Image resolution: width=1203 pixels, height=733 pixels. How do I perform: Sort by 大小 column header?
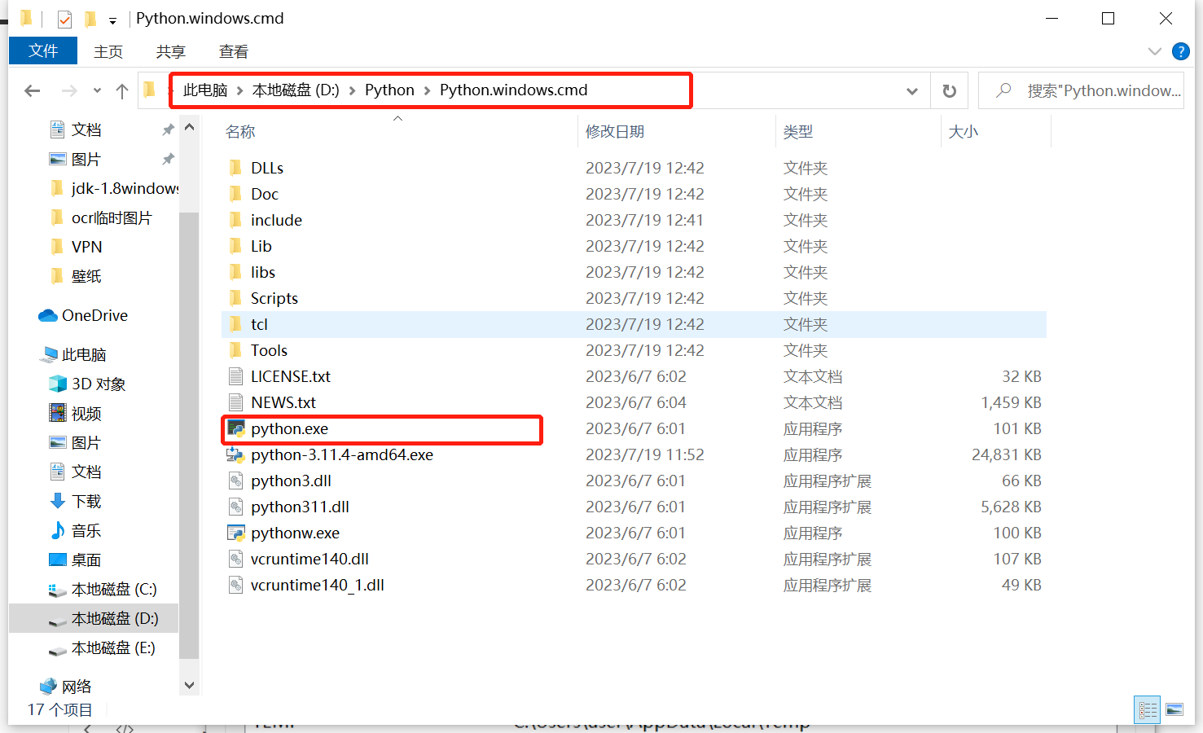coord(964,131)
